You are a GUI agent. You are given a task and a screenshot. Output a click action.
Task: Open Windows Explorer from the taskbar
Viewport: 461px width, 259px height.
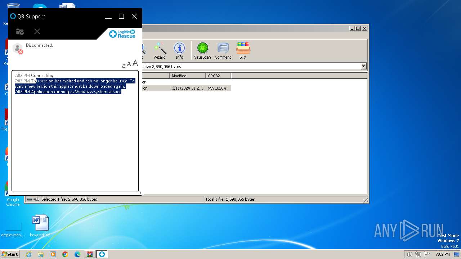coord(41,254)
